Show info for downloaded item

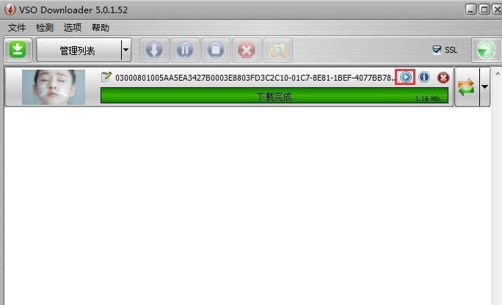pos(424,77)
